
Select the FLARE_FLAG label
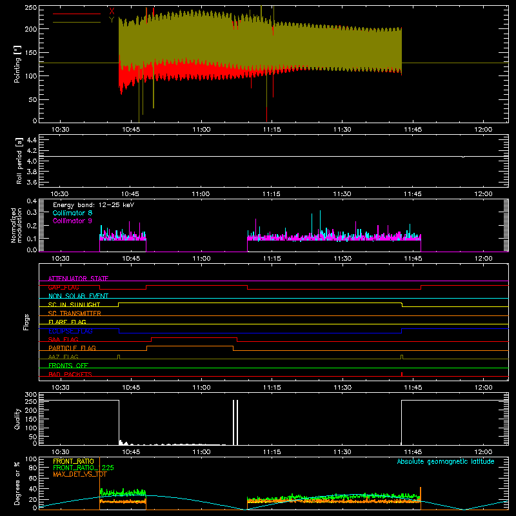click(67, 322)
